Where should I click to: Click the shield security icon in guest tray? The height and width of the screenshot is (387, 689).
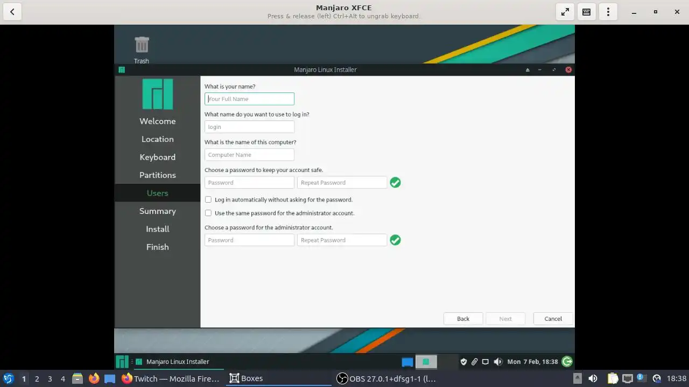click(x=463, y=362)
